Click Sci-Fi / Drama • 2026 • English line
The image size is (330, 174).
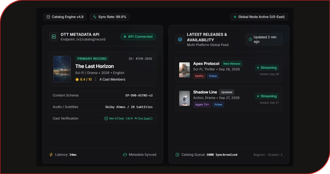click(100, 73)
